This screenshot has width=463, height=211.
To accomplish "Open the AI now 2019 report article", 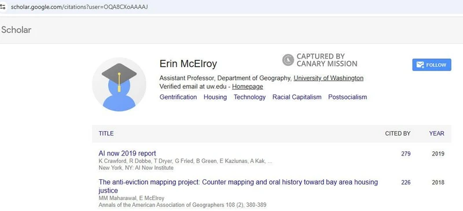I will [127, 153].
